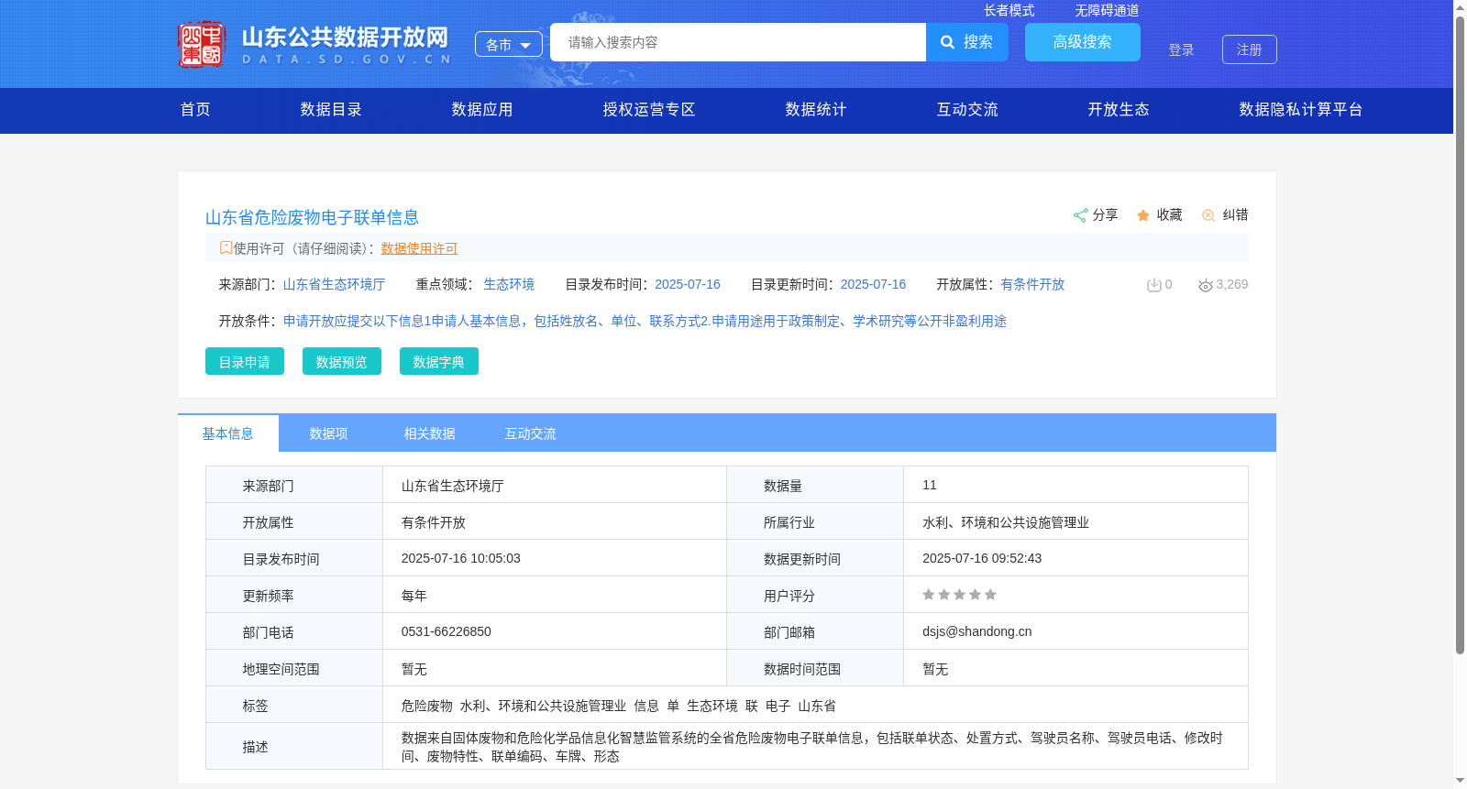Click the view count eye icon

(x=1206, y=285)
